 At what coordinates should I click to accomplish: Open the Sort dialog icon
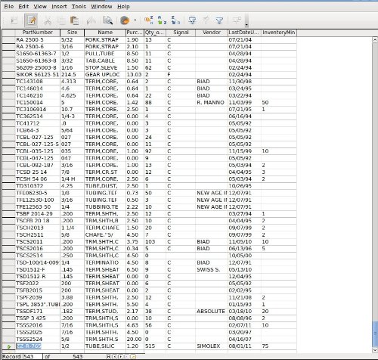149,20
